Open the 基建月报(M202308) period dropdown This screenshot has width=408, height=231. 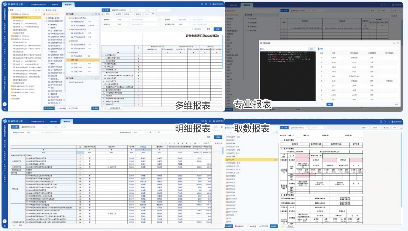point(120,10)
